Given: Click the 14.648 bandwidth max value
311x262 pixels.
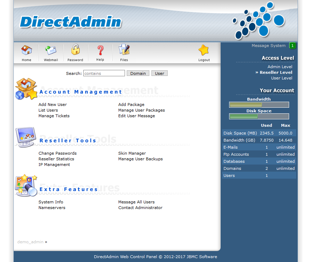Looking at the screenshot, I should click(x=285, y=140).
